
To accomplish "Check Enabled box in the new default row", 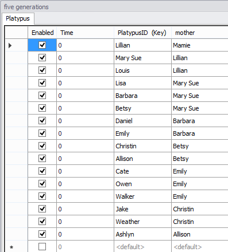I will [x=42, y=247].
